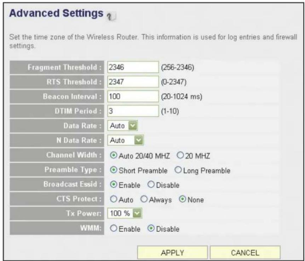This screenshot has height=261, width=305.
Task: Click the CTS Protect label
Action: click(79, 198)
